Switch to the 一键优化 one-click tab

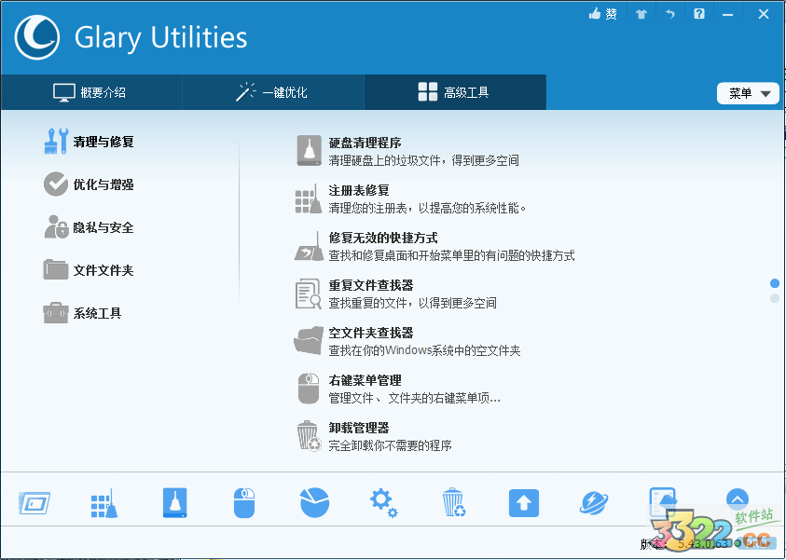[273, 92]
